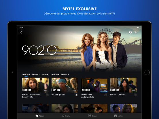Image resolution: width=159 pixels, height=119 pixels.
Task: Click the 90210 show logo
Action: coord(39,50)
